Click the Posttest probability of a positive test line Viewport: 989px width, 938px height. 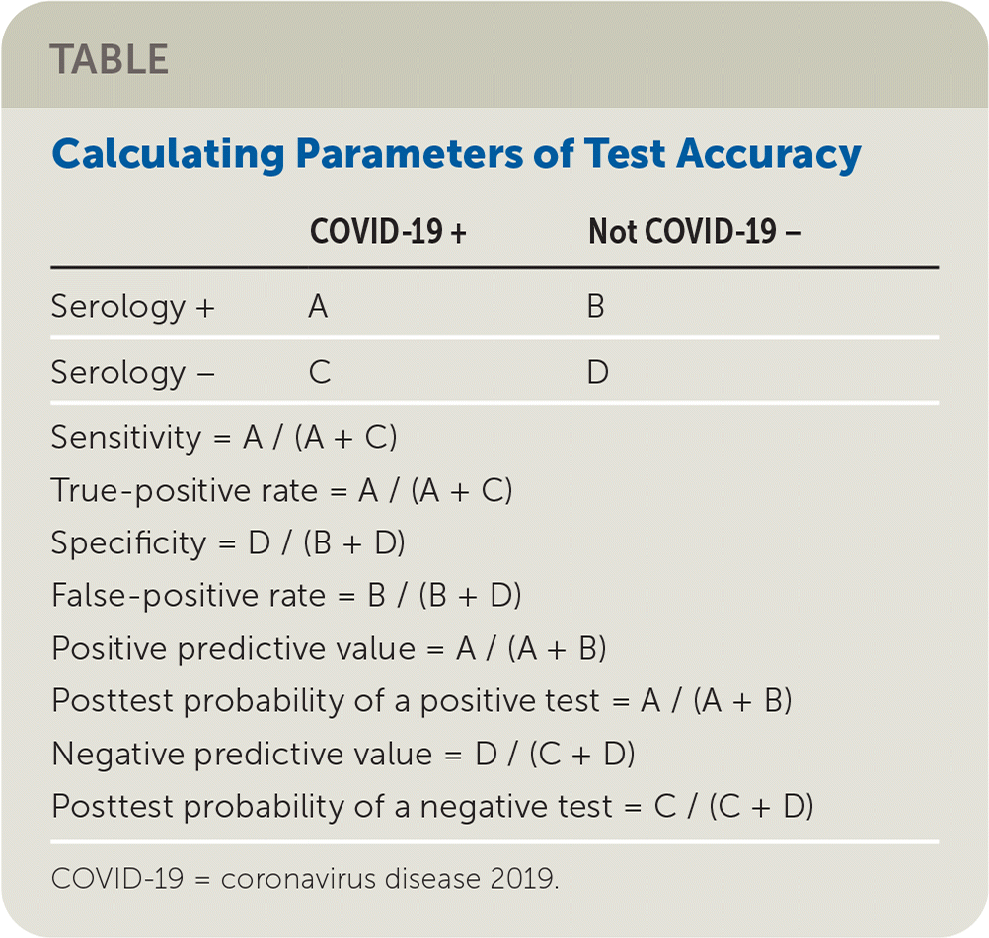[x=421, y=701]
